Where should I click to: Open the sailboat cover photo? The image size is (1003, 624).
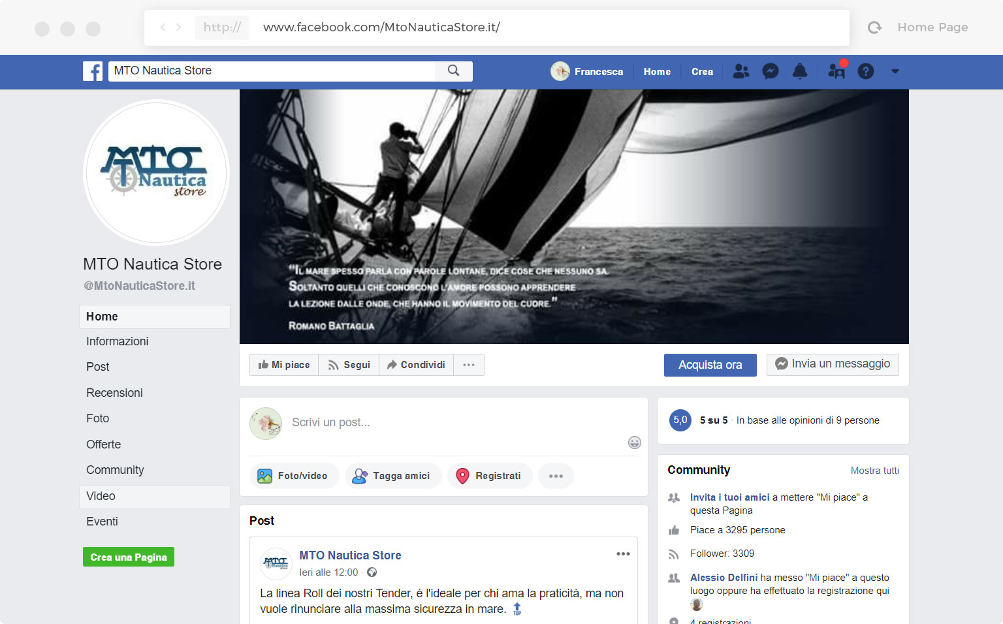pyautogui.click(x=574, y=216)
